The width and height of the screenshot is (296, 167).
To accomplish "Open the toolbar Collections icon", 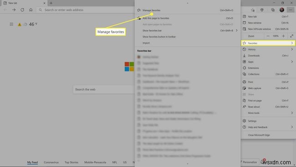I will pyautogui.click(x=273, y=10).
